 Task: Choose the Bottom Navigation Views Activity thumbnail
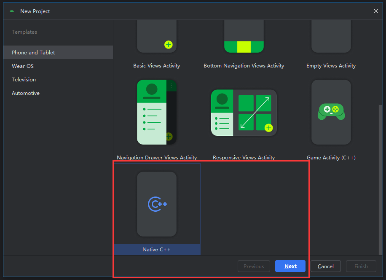[244, 38]
